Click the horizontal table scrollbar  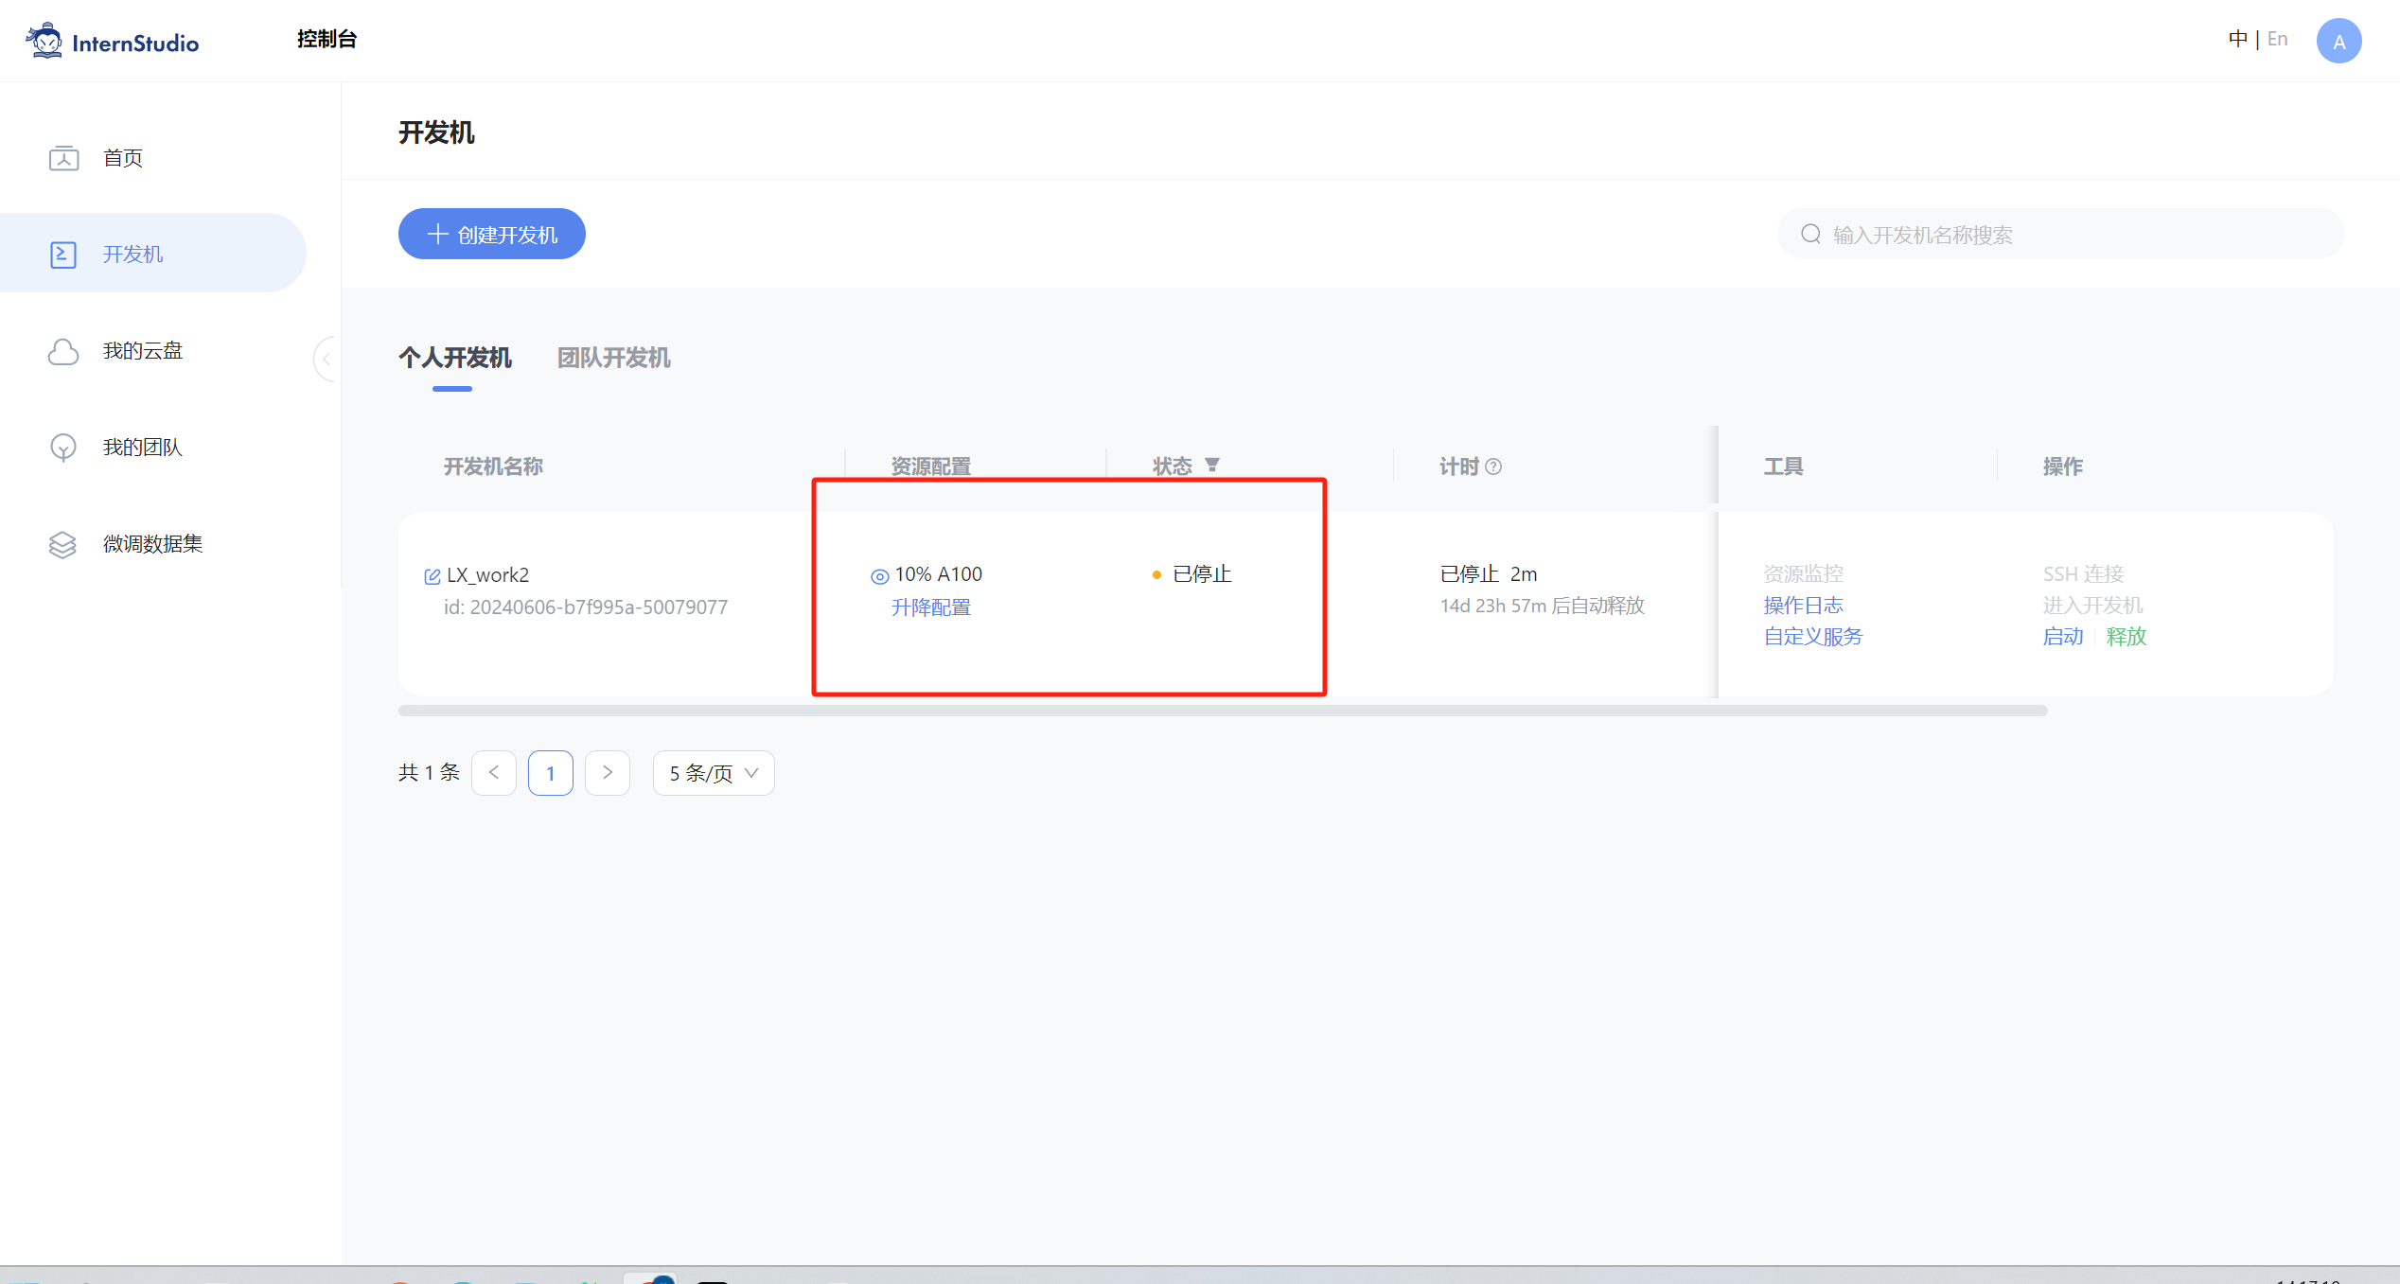(x=1222, y=711)
